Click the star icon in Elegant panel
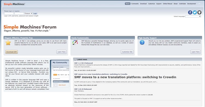 pyautogui.click(x=8, y=43)
